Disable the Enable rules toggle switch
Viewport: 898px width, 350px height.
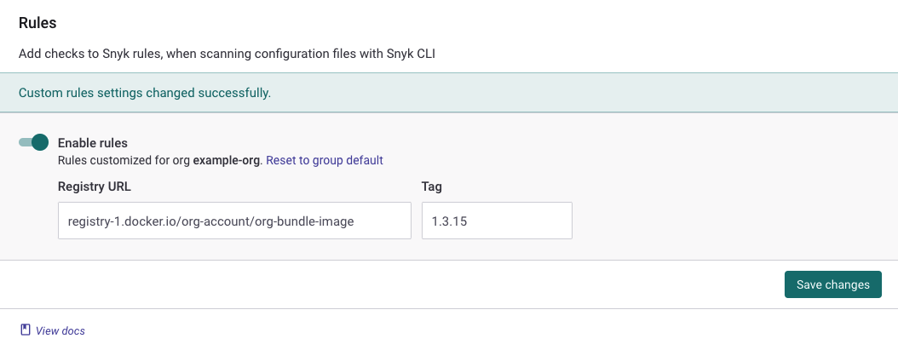click(x=33, y=143)
